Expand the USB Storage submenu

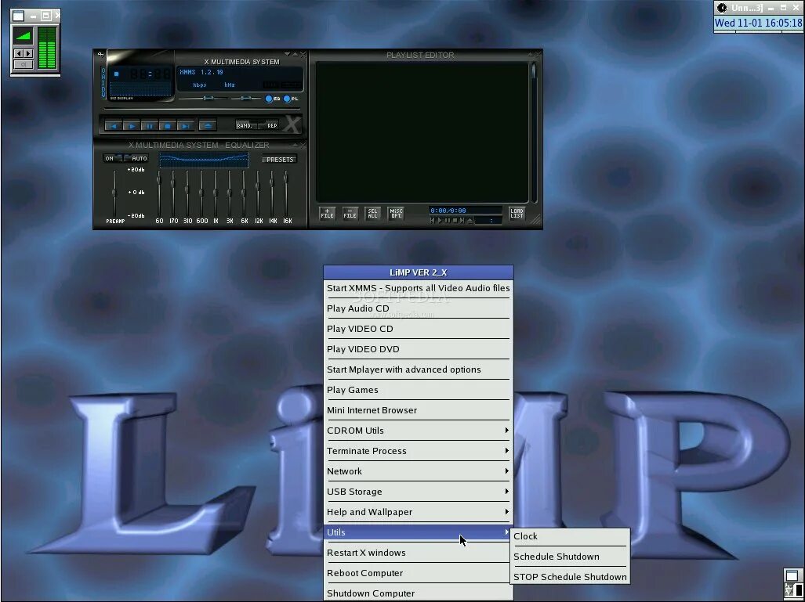(419, 492)
